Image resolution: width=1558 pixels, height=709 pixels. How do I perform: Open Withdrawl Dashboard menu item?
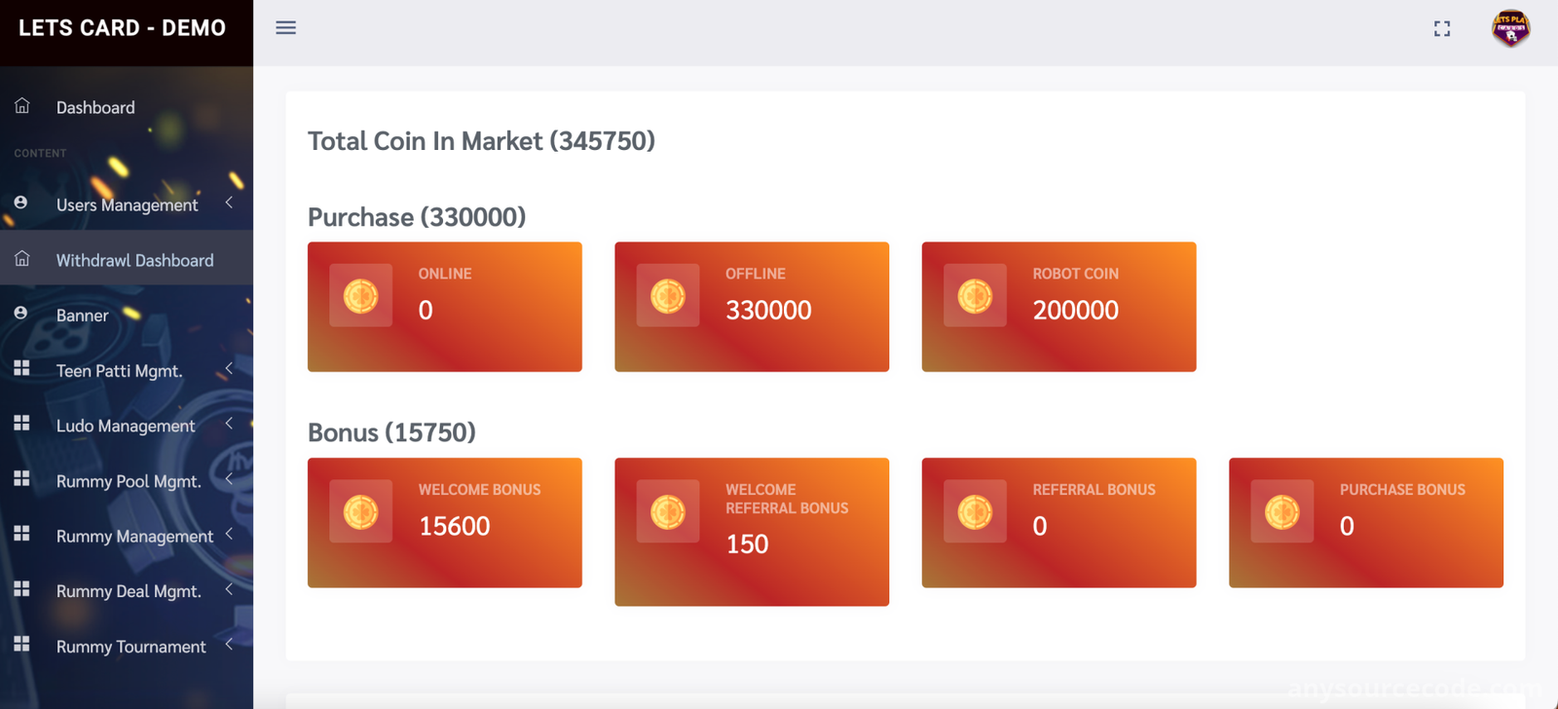click(127, 258)
